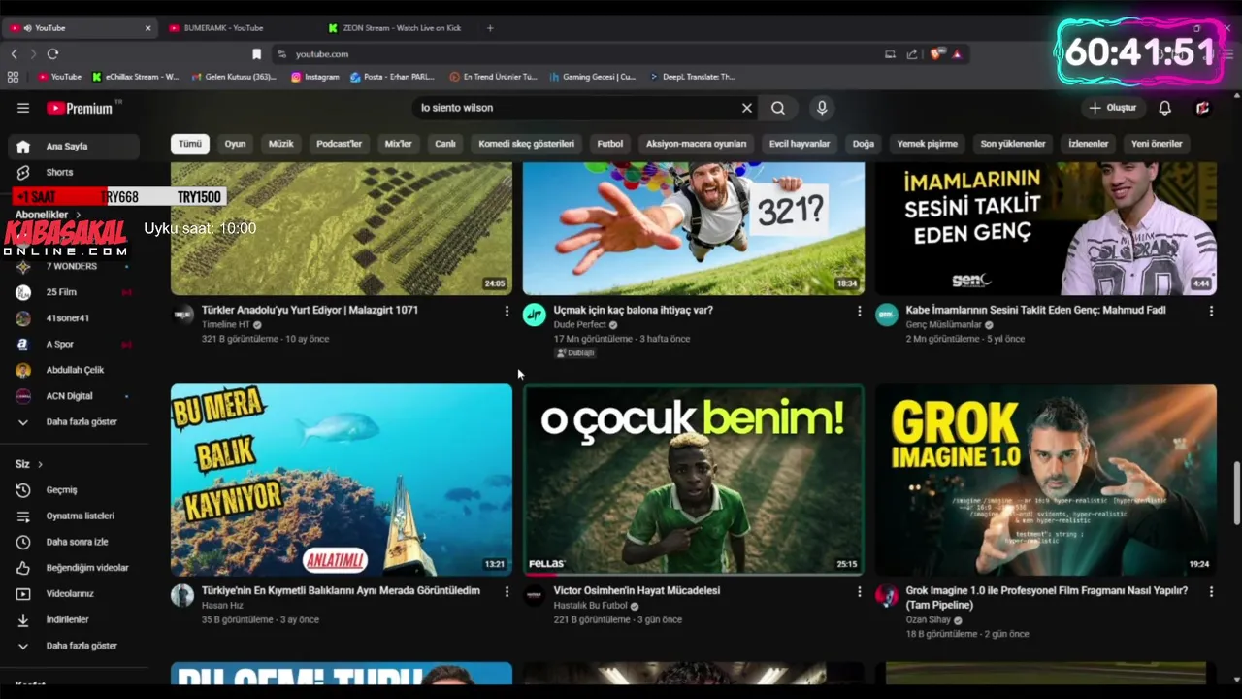Screen dimensions: 1242x699
Task: Click the page vertical scrollbar thumb
Action: coord(1236,492)
